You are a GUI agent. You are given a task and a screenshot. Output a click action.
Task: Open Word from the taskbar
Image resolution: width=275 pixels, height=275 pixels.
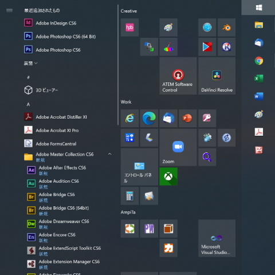pyautogui.click(x=259, y=96)
